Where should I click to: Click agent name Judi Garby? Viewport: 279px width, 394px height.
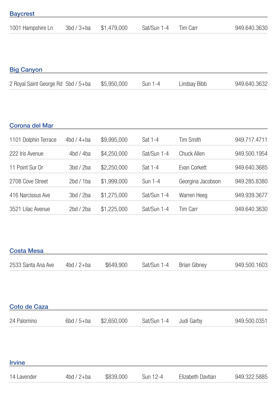(x=191, y=321)
